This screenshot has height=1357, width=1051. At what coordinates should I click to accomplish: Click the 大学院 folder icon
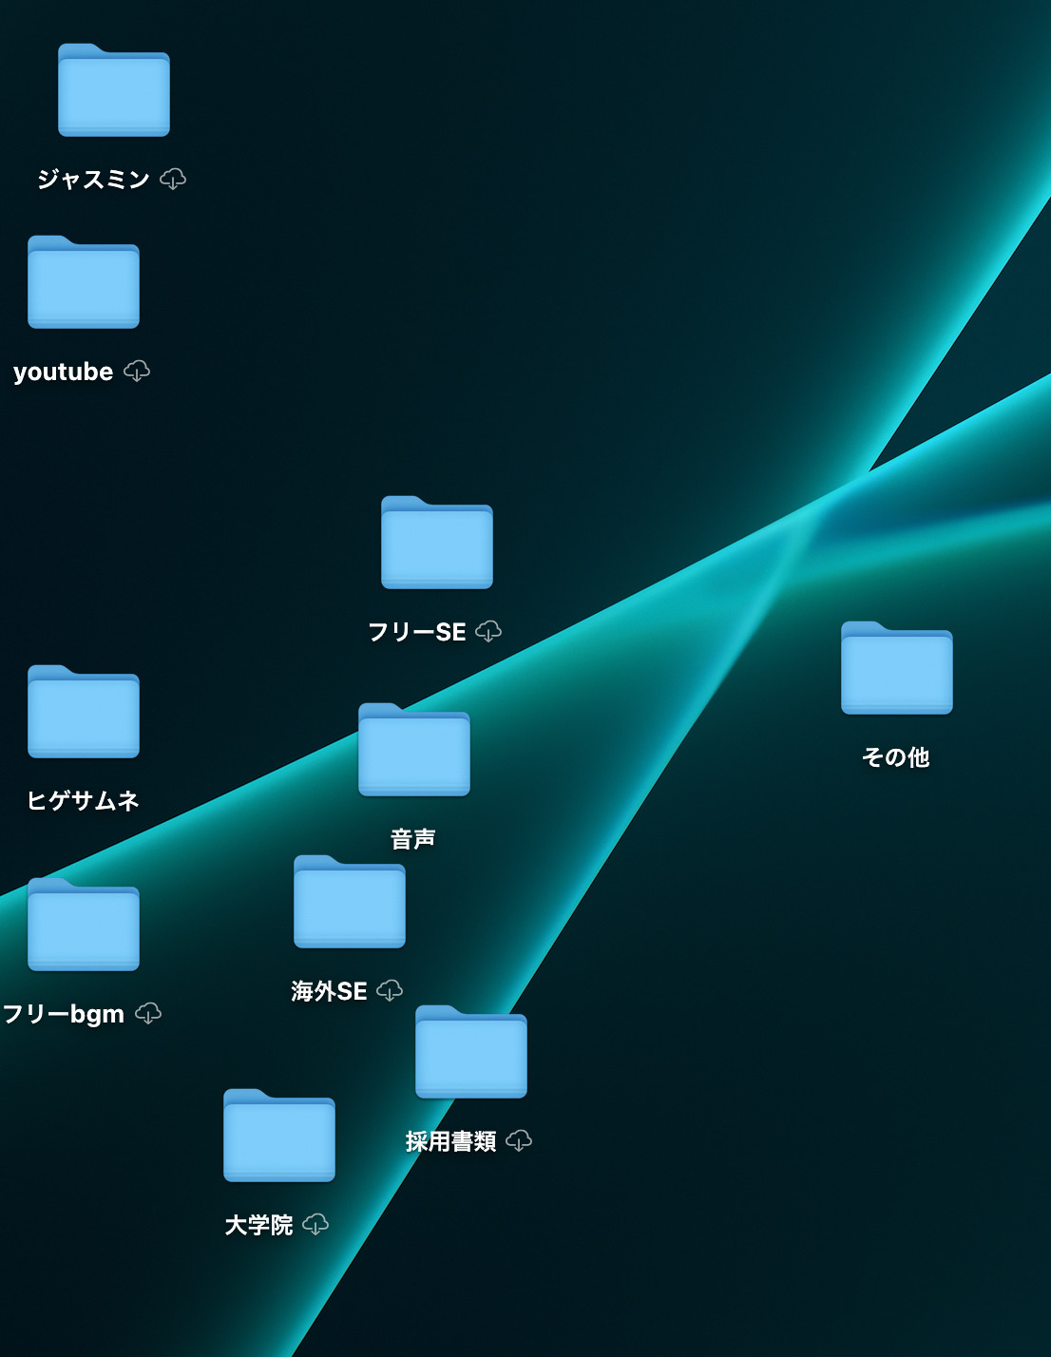click(x=279, y=1137)
